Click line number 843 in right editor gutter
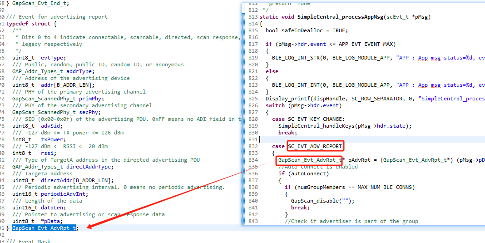The image size is (485, 243). (x=253, y=221)
